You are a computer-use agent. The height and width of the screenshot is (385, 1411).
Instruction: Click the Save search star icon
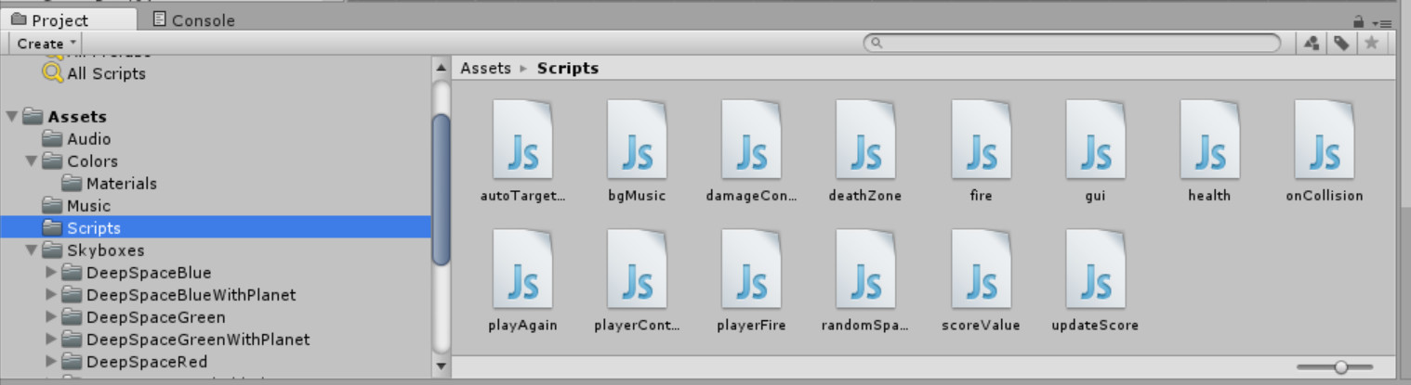(1371, 43)
